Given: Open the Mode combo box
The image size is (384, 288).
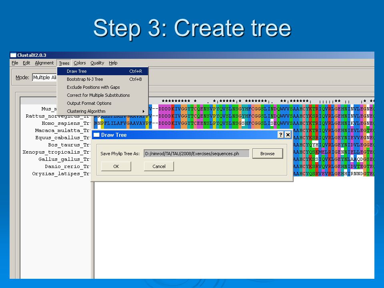Looking at the screenshot, I should tap(44, 77).
